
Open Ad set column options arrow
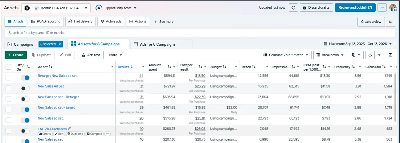112,67
